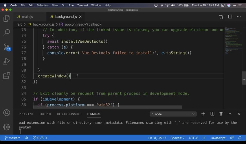
Task: Click the volume icon in menu bar
Action: (x=173, y=5)
